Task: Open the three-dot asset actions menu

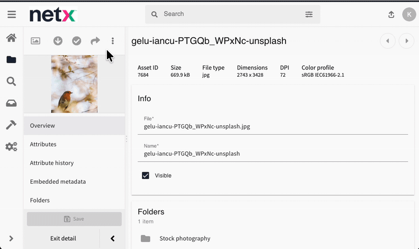Action: pos(113,41)
